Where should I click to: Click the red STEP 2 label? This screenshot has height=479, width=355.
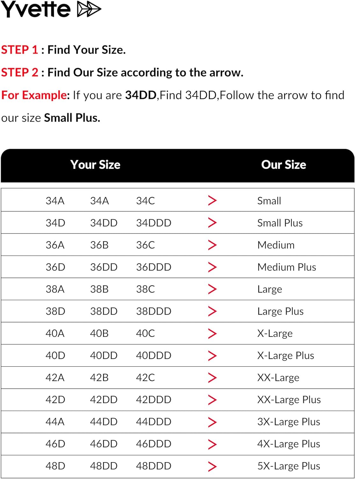[x=20, y=72]
